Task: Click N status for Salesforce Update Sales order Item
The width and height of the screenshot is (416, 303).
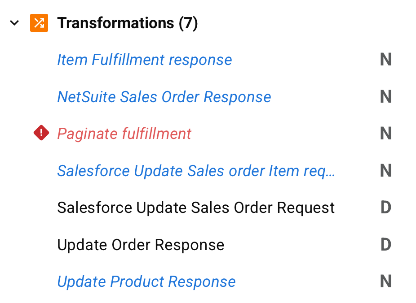Action: click(x=385, y=171)
